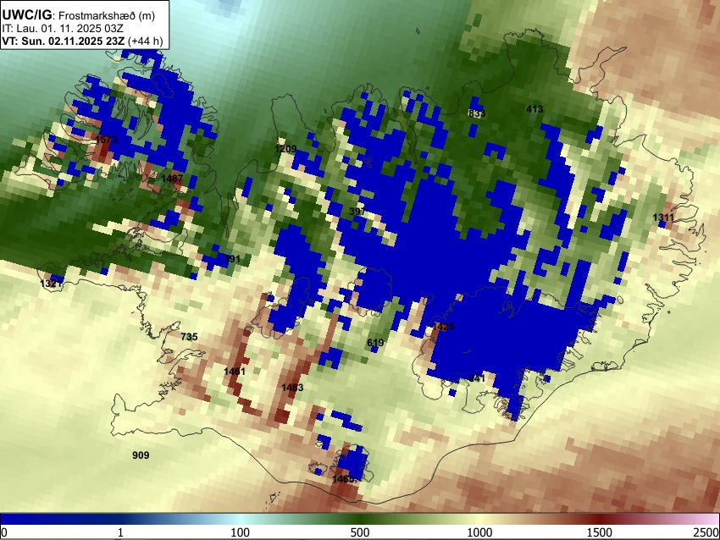Click the 397 value label
This screenshot has width=720, height=540.
pyautogui.click(x=357, y=212)
